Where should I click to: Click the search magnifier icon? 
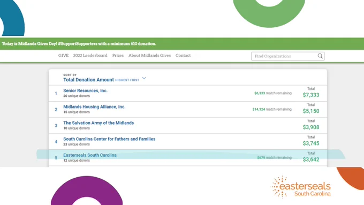[x=320, y=56]
